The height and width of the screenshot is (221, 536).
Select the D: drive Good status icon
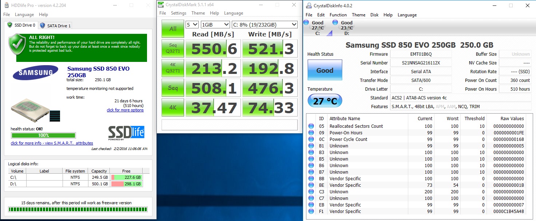pos(335,23)
